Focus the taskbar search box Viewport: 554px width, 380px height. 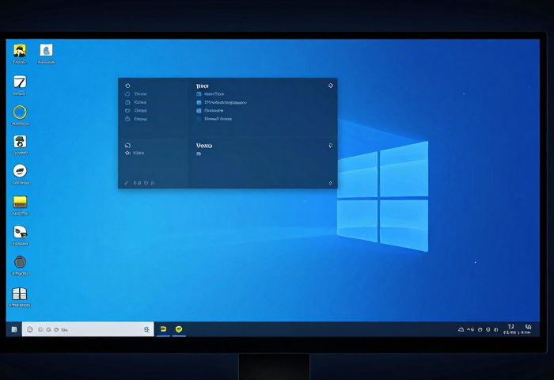coord(88,329)
